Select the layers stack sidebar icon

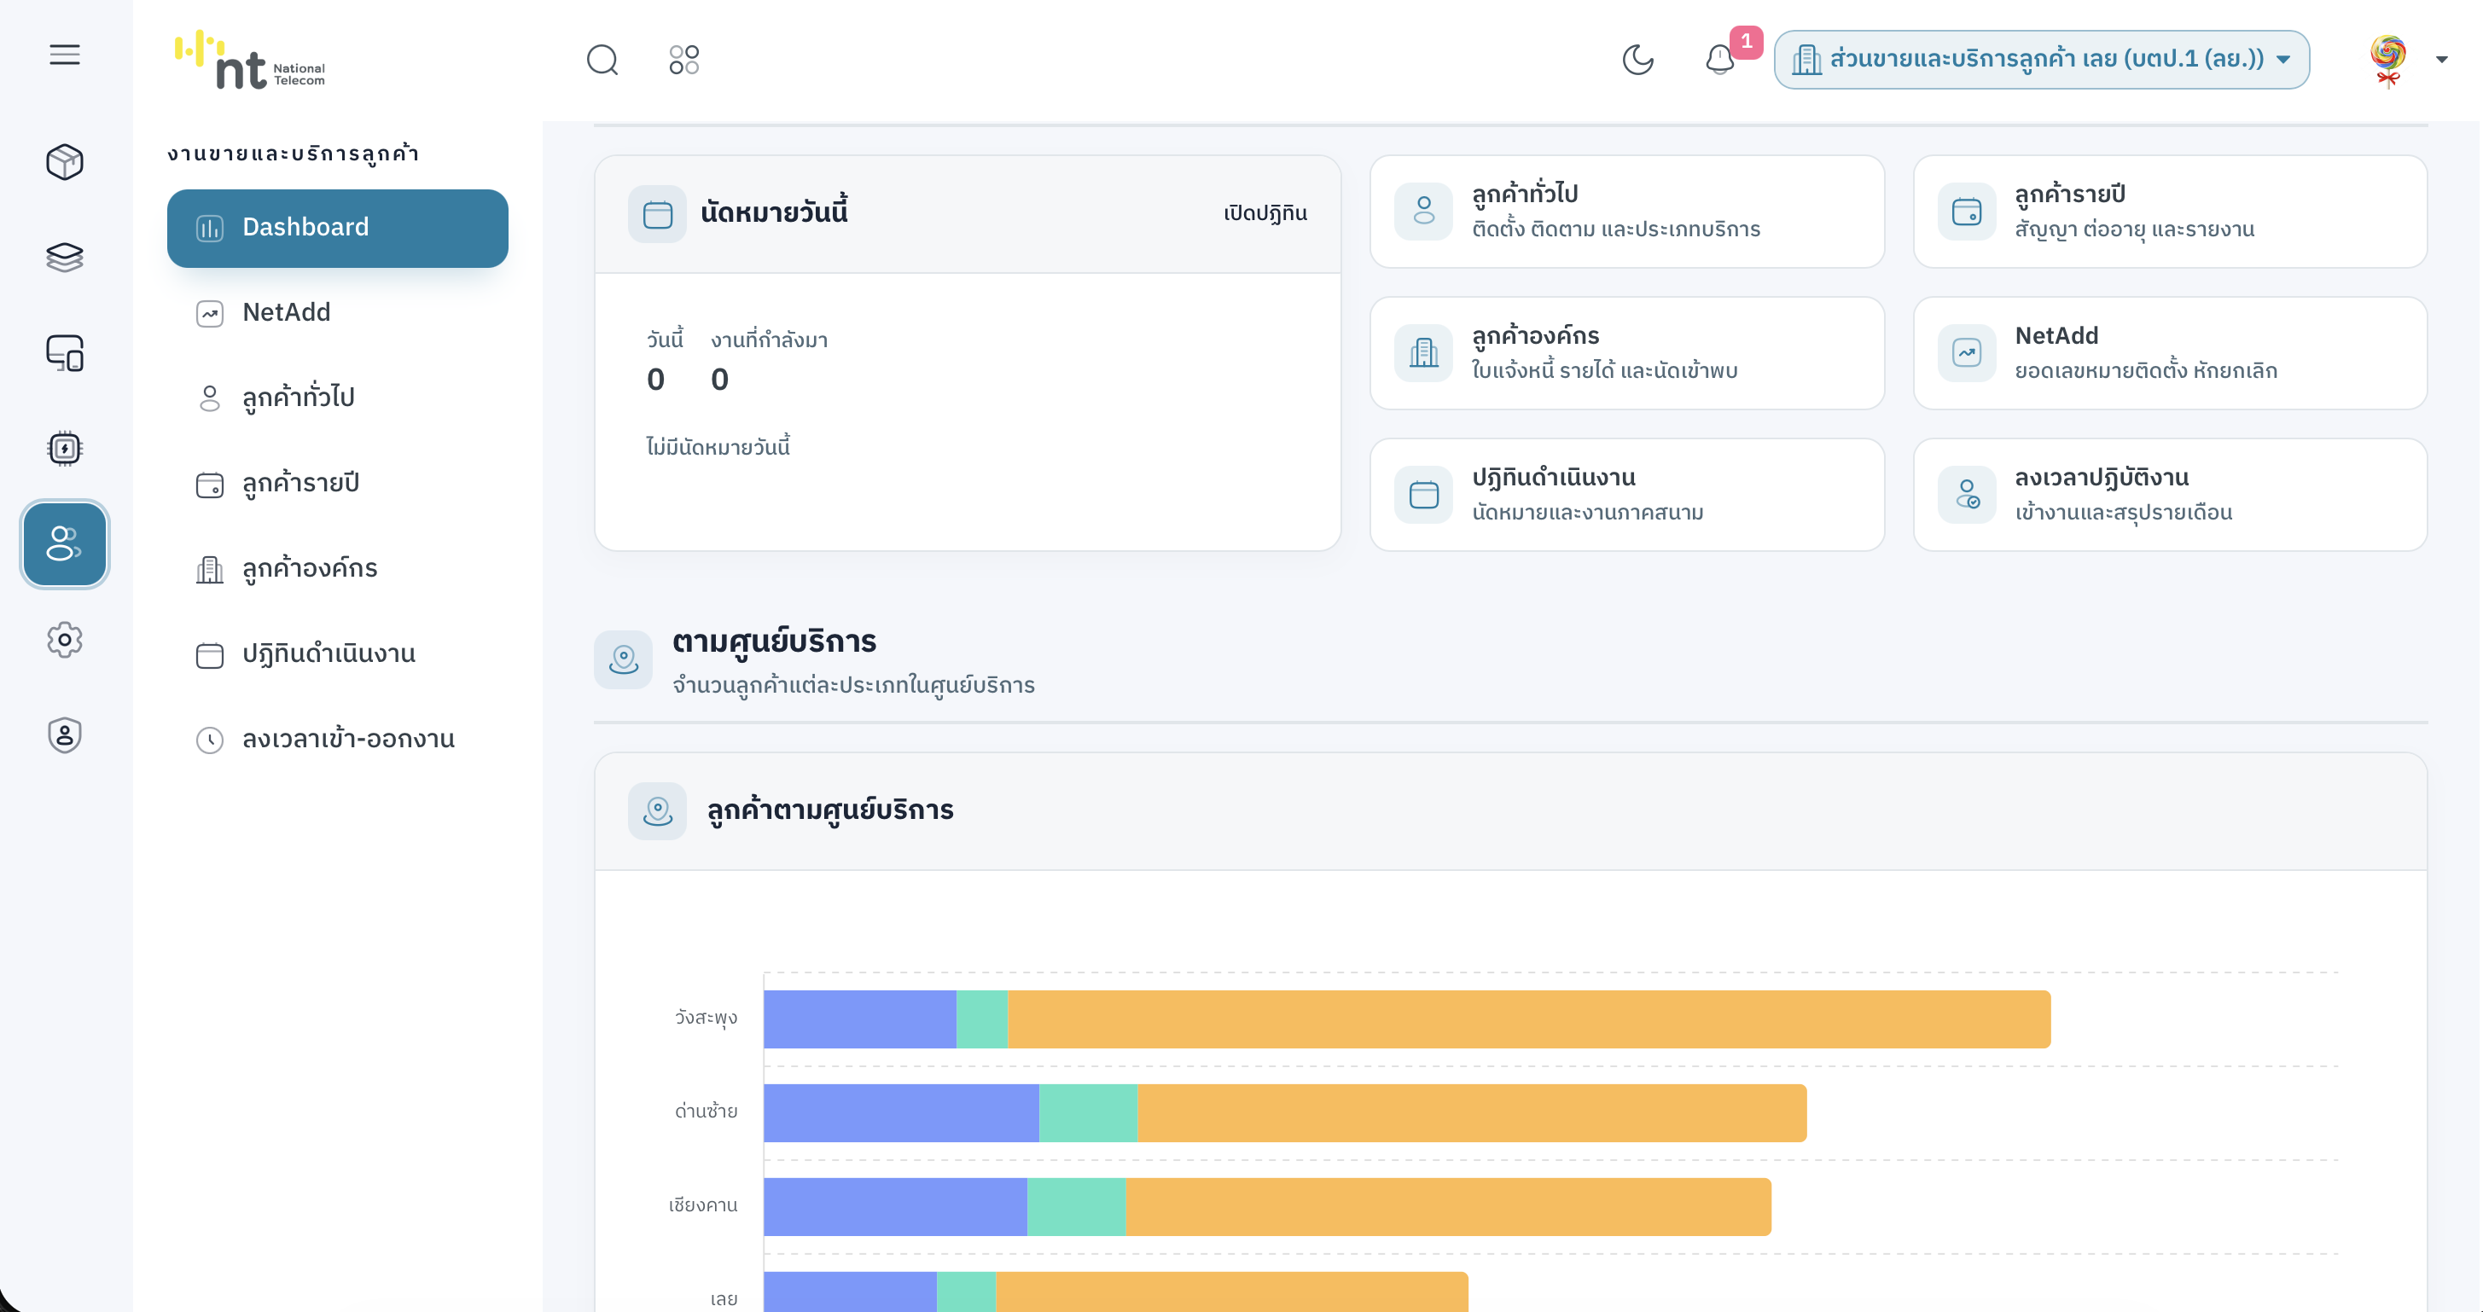[65, 257]
